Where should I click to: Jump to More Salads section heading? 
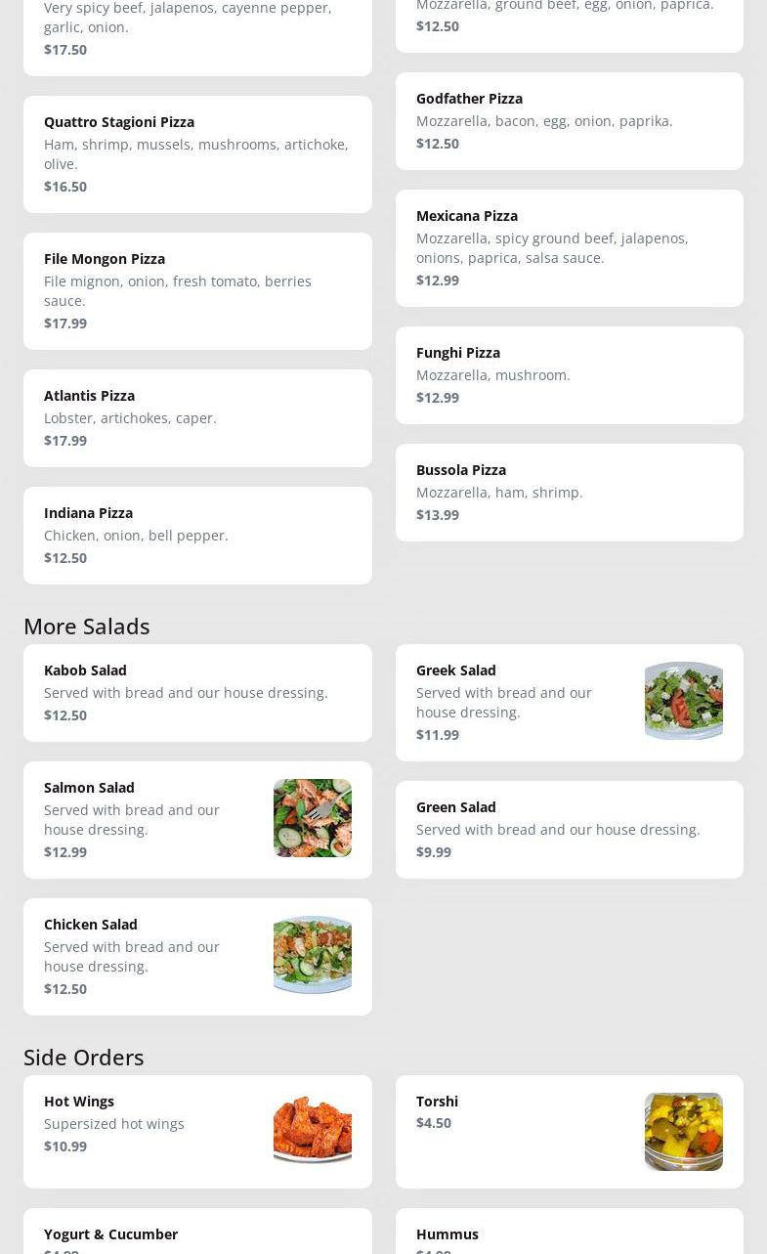(87, 627)
